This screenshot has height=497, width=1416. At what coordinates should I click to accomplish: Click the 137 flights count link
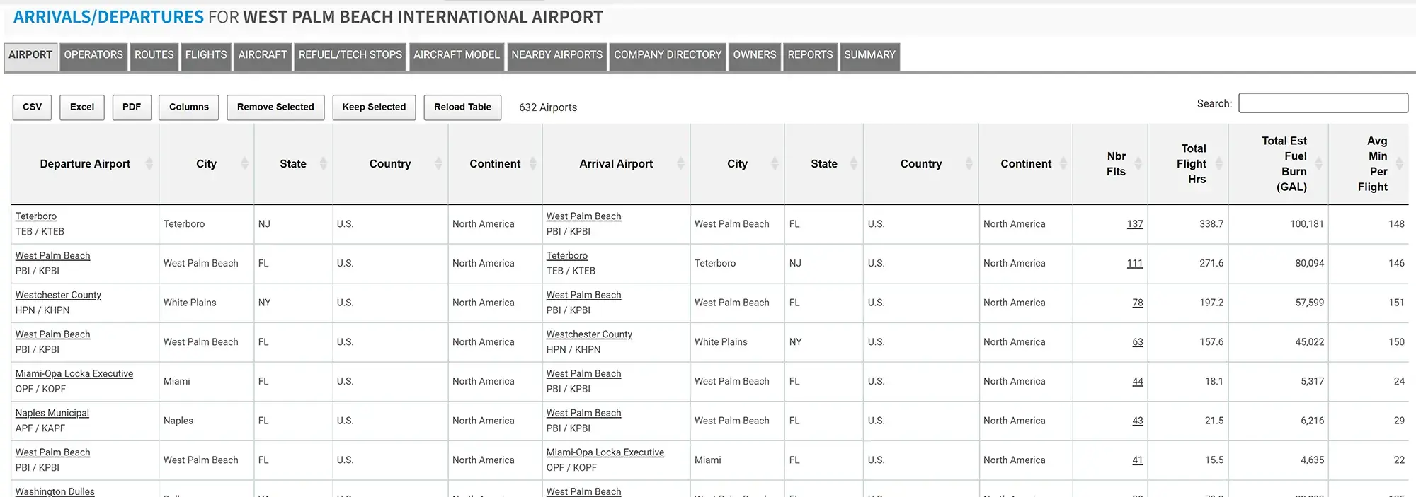pos(1134,224)
